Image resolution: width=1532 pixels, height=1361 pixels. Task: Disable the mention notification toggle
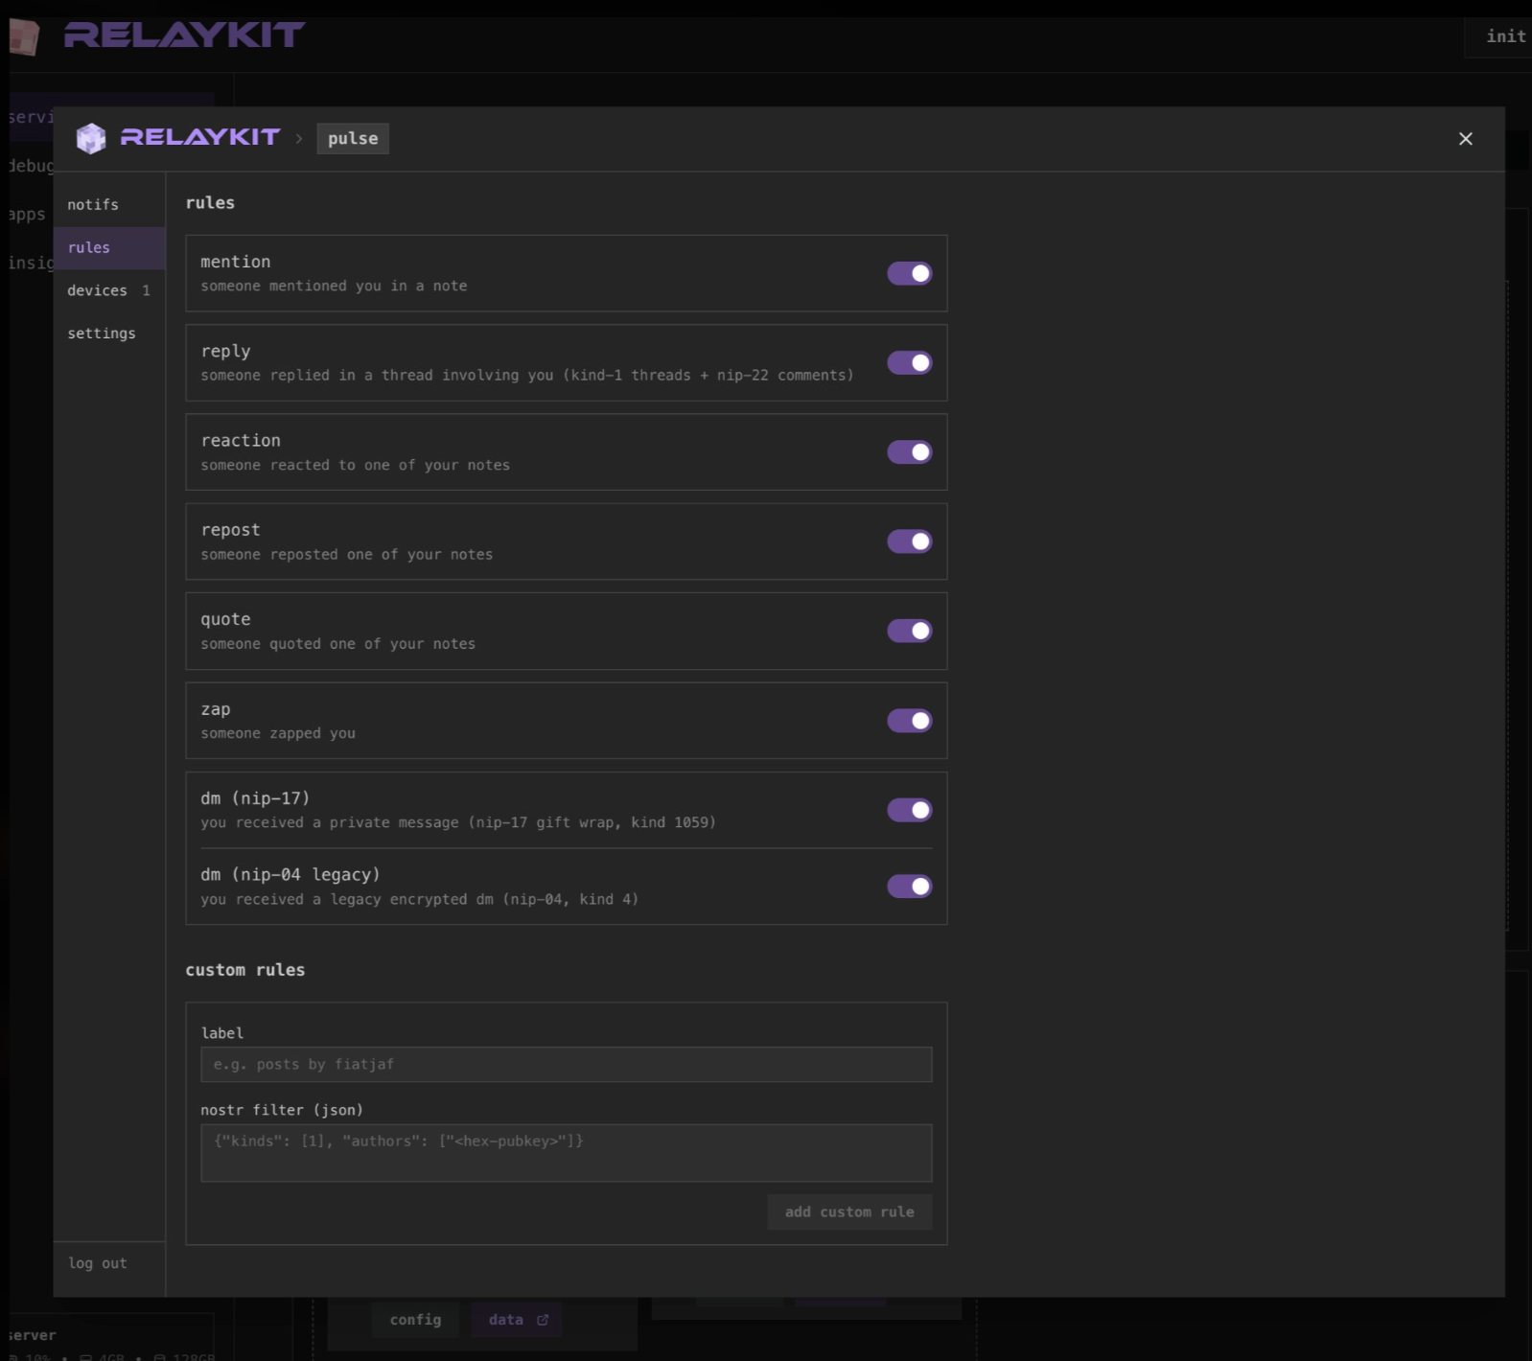coord(909,273)
